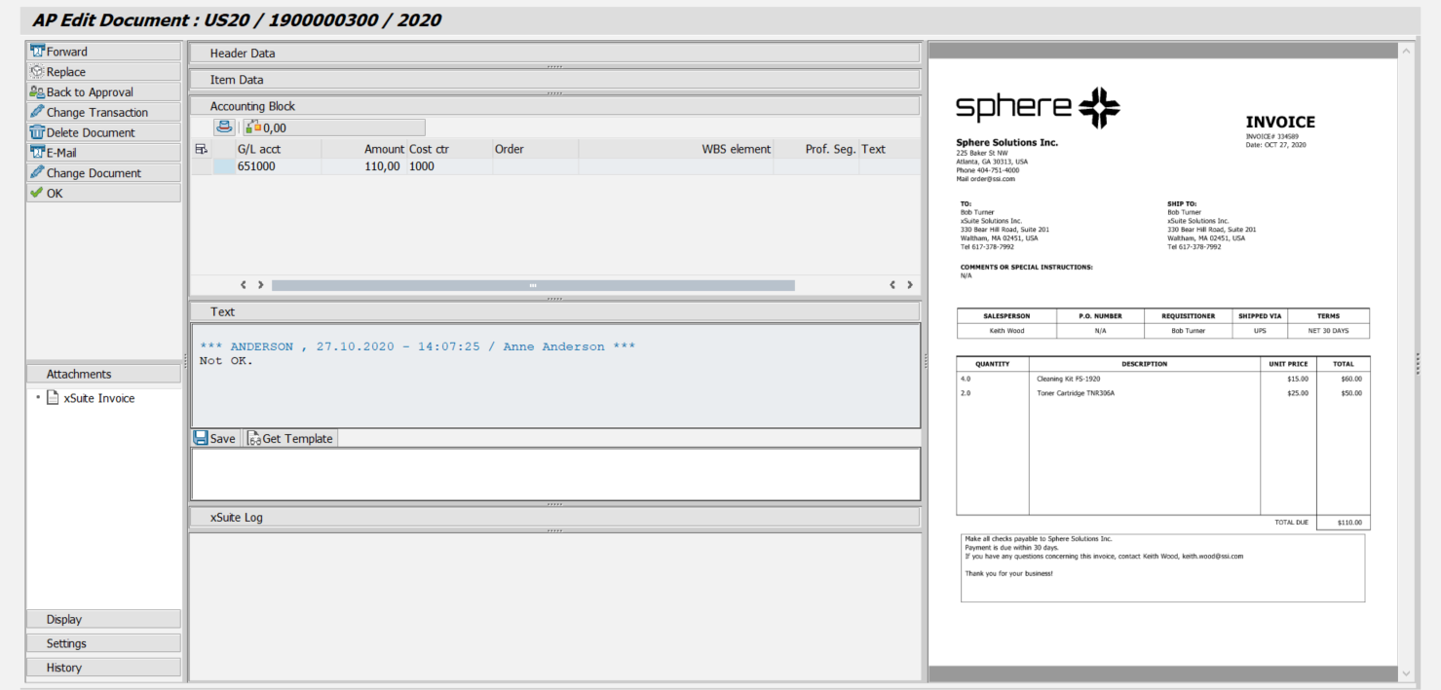The height and width of the screenshot is (690, 1441).
Task: Save the text note
Action: [214, 439]
